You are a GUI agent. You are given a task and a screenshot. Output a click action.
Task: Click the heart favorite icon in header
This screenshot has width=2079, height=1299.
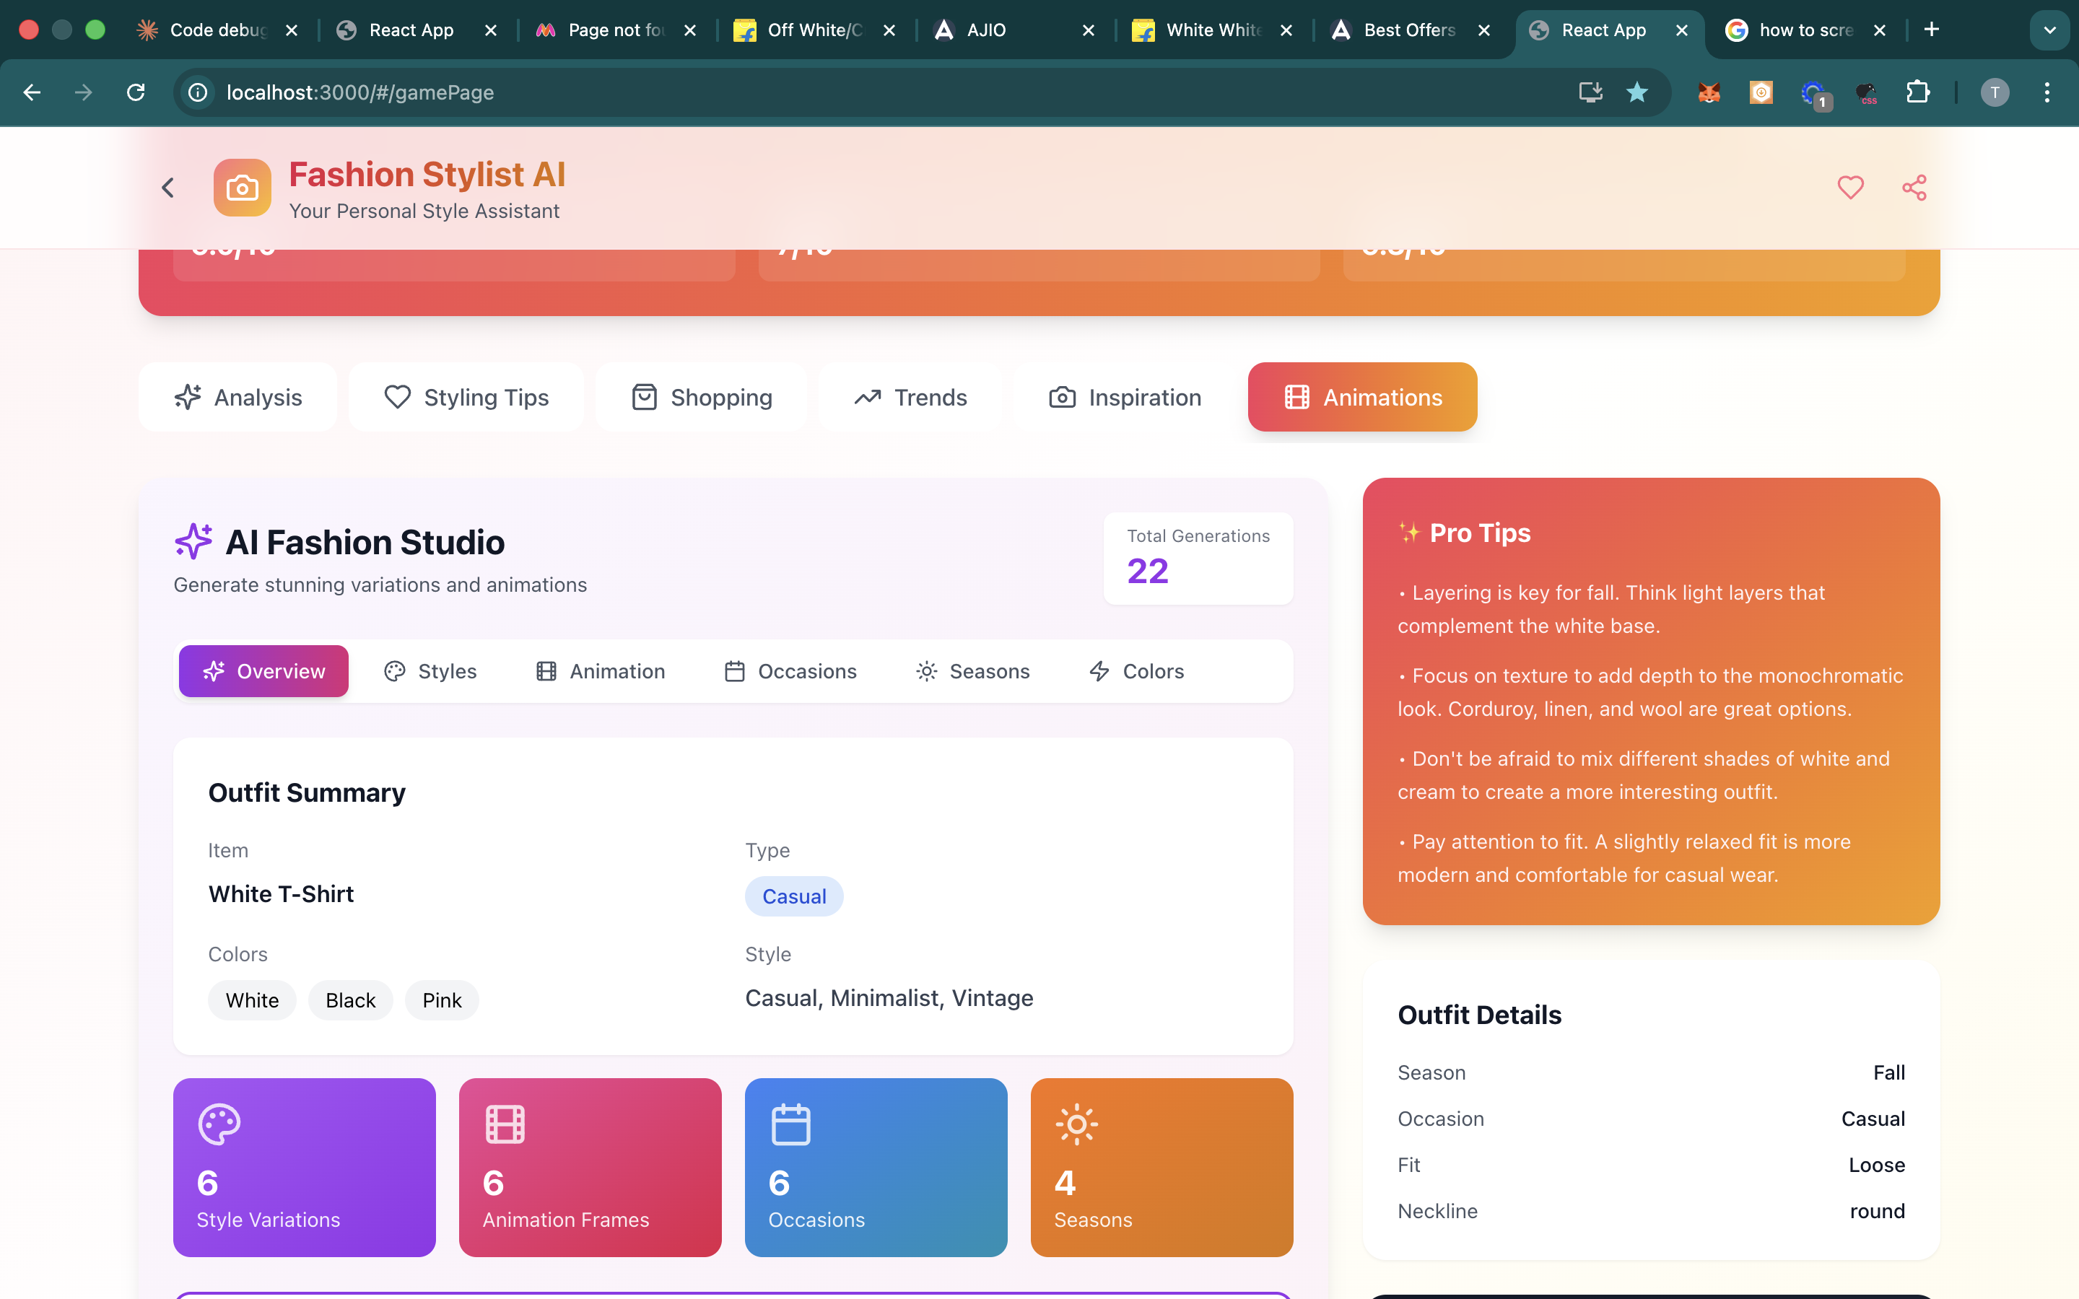click(x=1849, y=188)
